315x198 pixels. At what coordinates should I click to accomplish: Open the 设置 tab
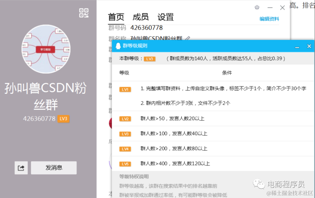tap(166, 17)
